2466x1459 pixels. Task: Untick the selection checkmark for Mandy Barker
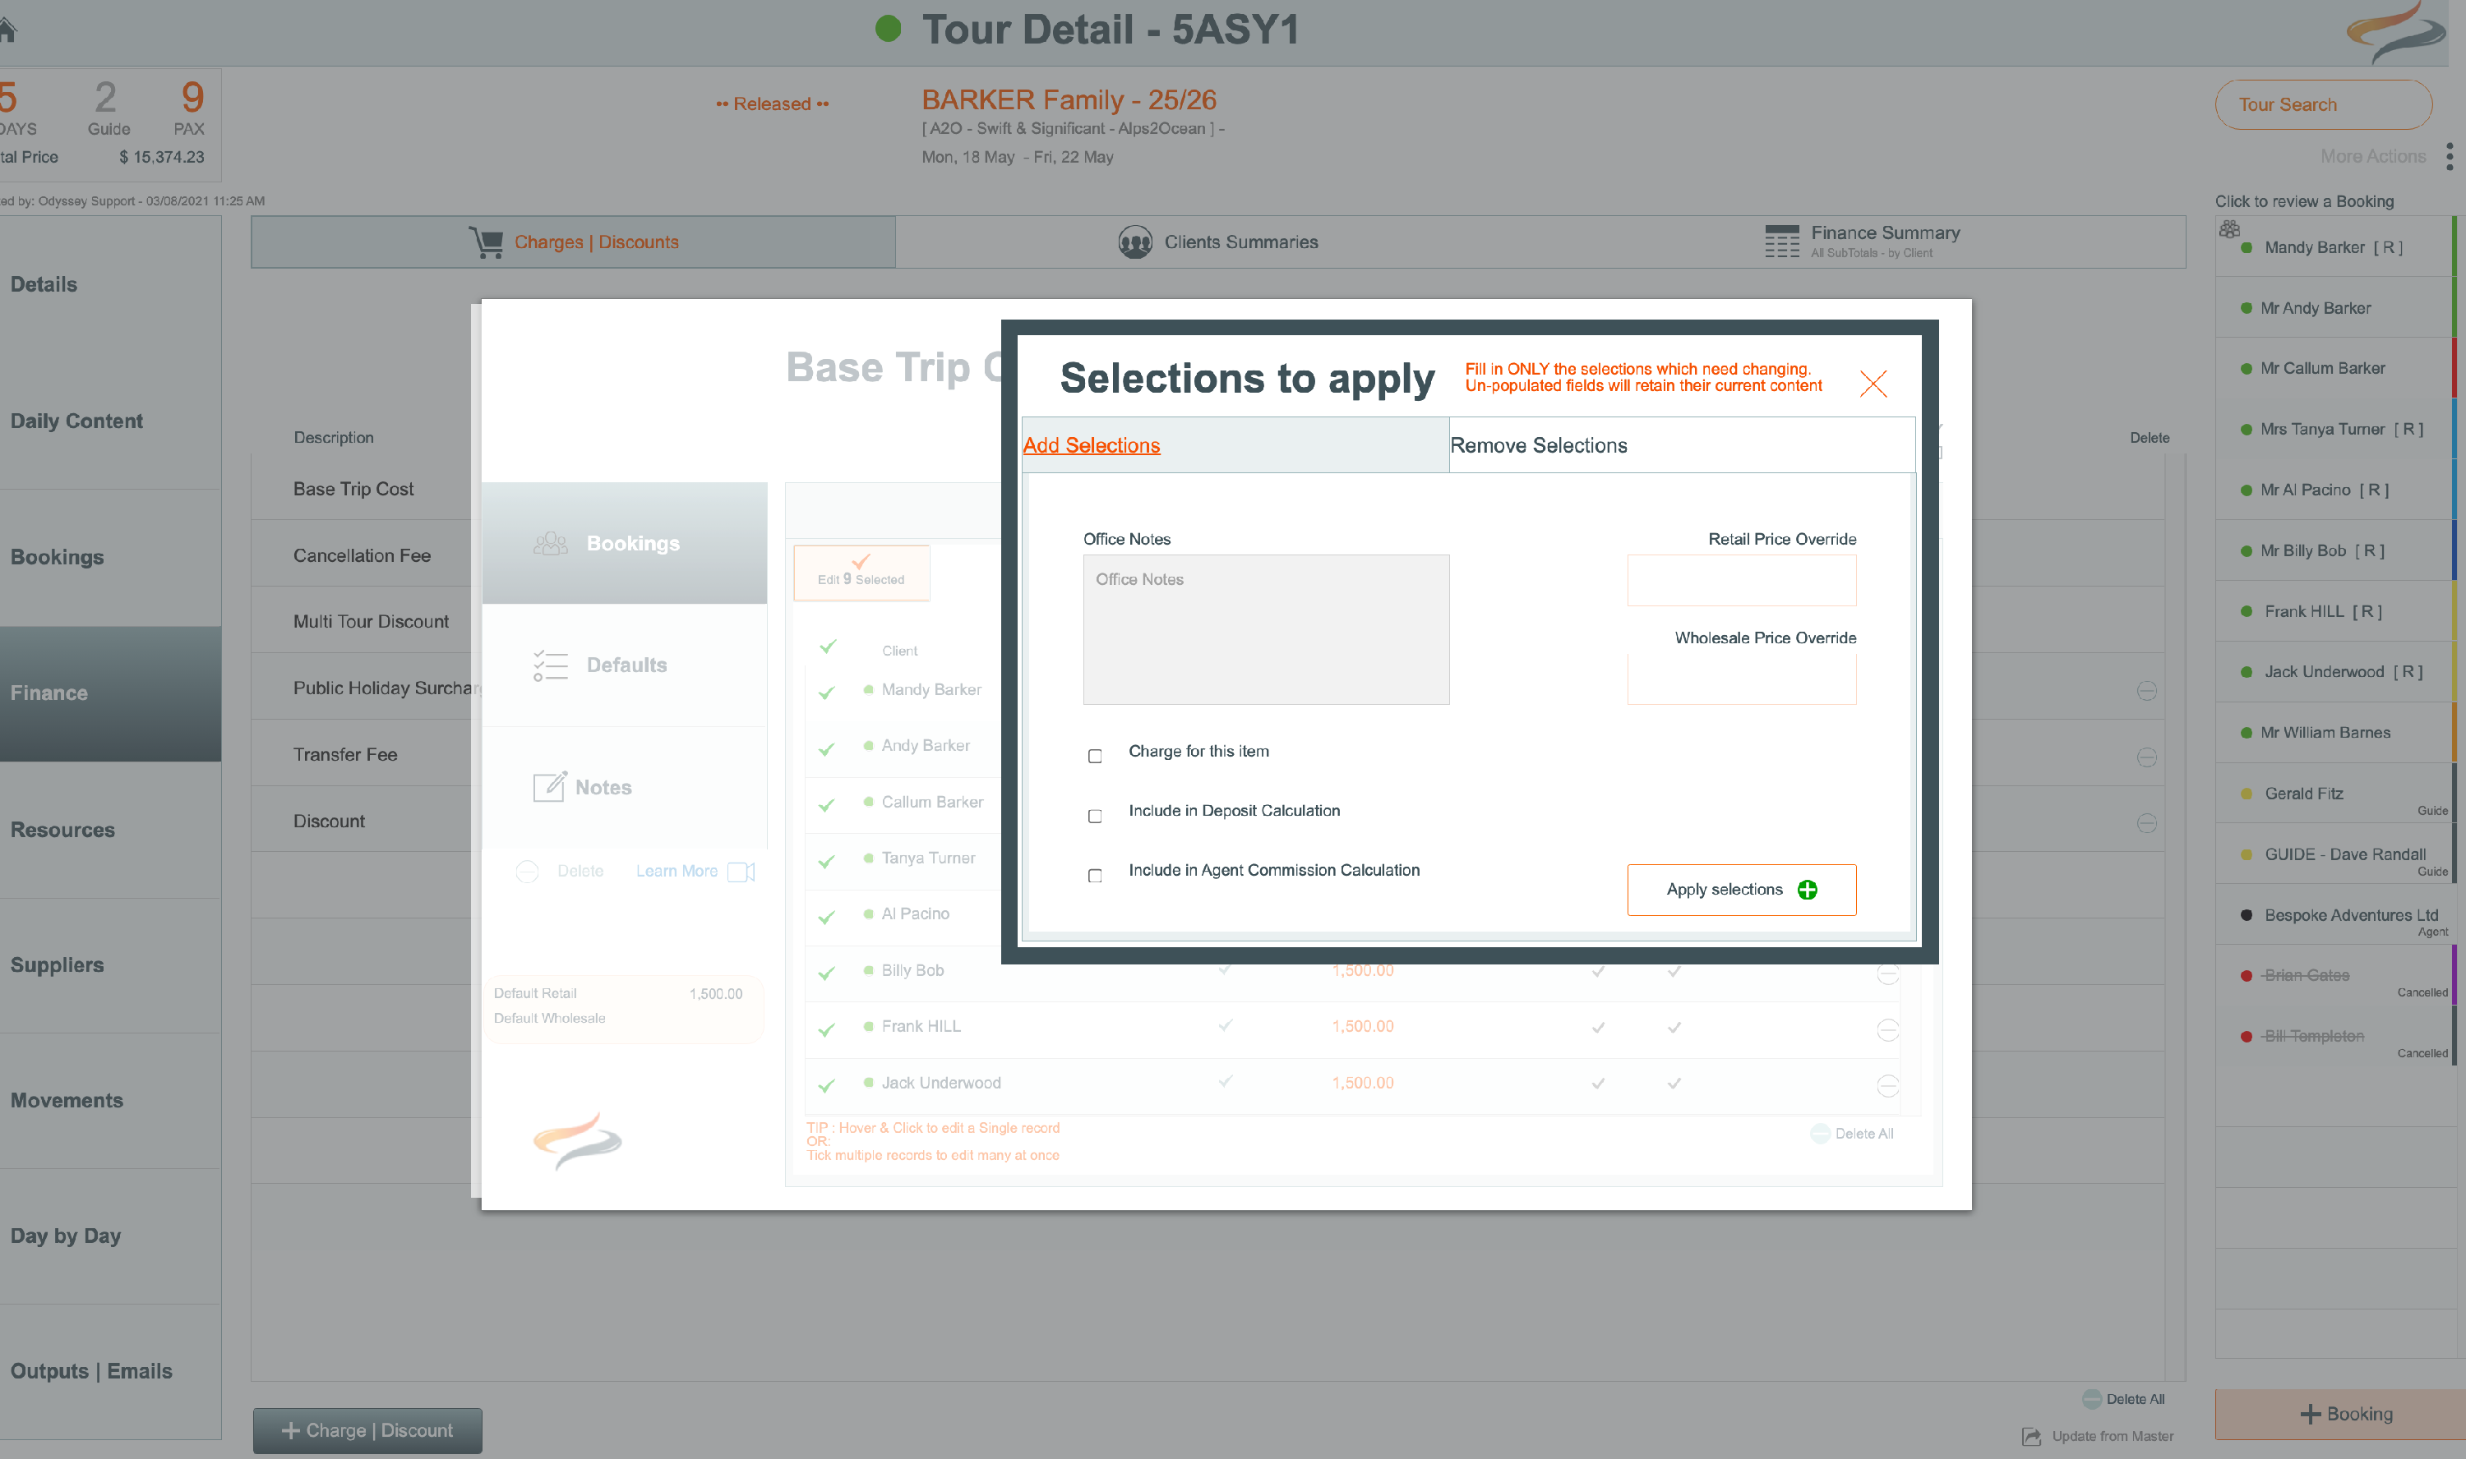(826, 693)
